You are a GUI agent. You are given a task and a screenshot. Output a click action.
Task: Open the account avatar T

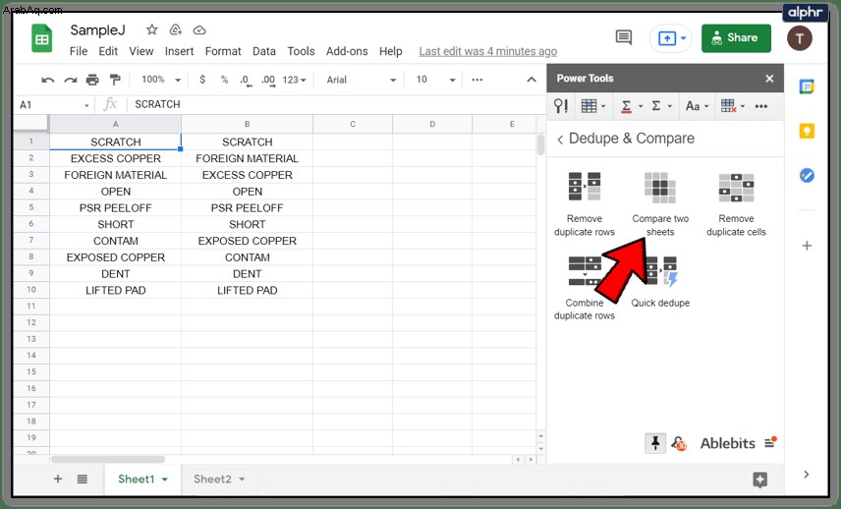coord(799,38)
